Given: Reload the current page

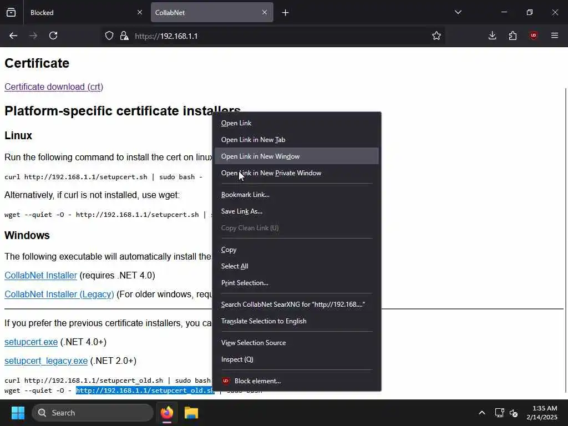Looking at the screenshot, I should click(x=53, y=35).
